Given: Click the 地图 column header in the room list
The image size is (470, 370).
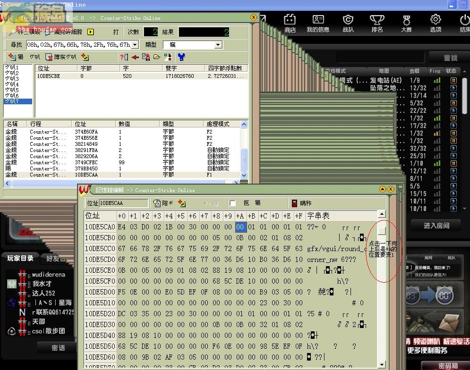Looking at the screenshot, I should (384, 71).
